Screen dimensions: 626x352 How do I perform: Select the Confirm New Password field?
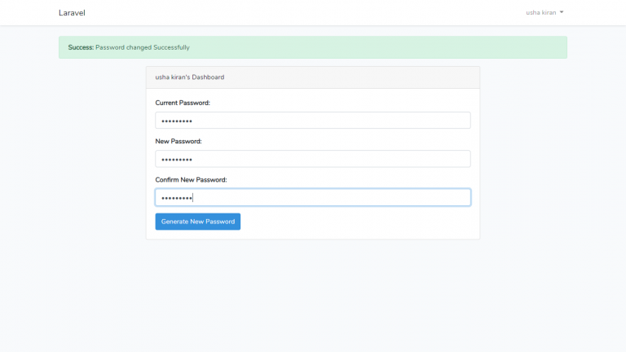(x=313, y=197)
